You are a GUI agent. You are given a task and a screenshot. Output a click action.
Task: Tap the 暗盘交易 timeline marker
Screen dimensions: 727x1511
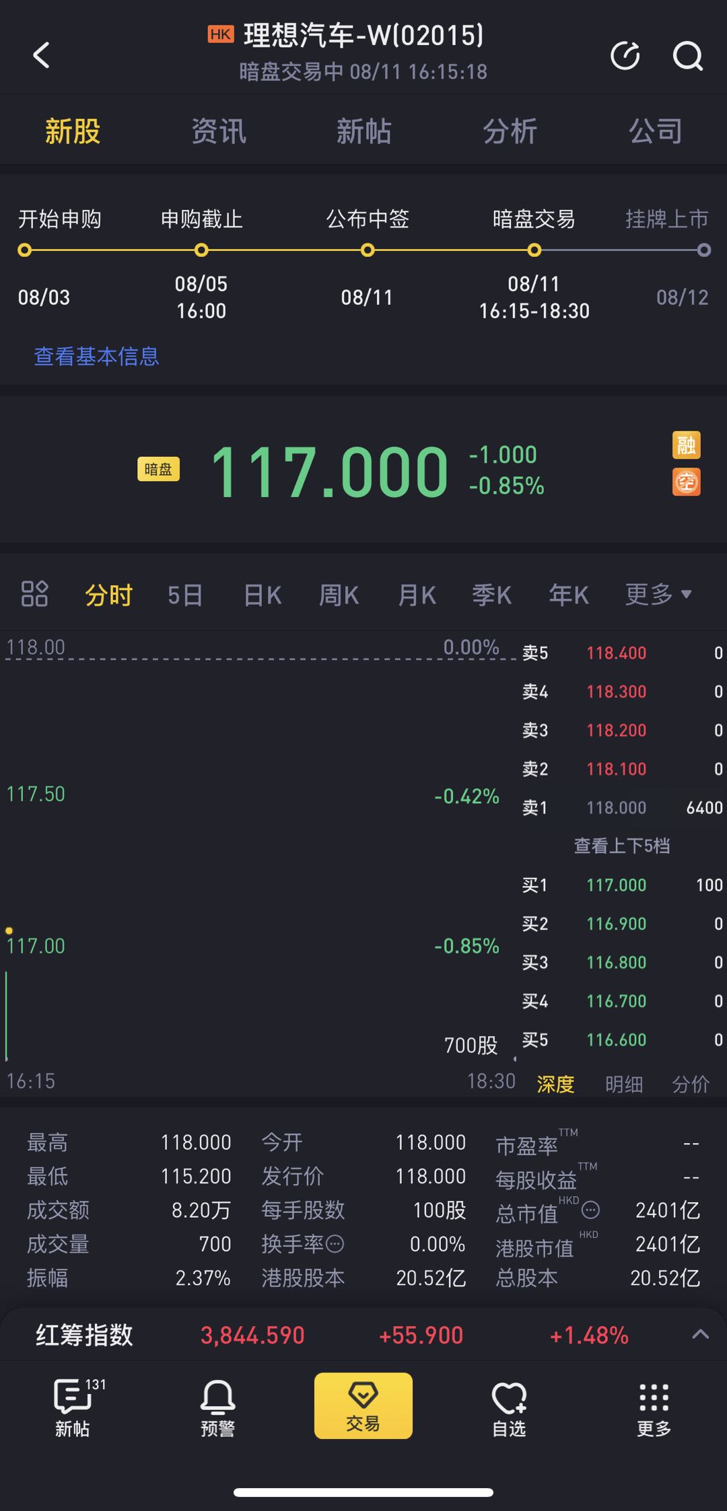[534, 250]
